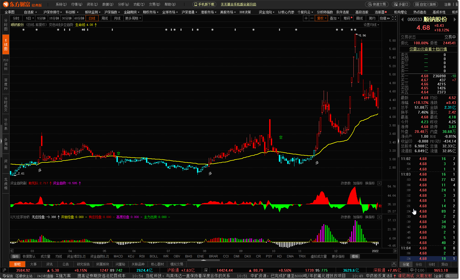Screen dimensions: 460x280
Task: Switch chart period to 周线
Action: 105,18
